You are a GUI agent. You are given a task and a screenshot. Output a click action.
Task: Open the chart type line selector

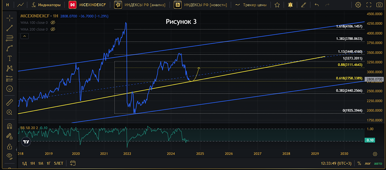21,4
